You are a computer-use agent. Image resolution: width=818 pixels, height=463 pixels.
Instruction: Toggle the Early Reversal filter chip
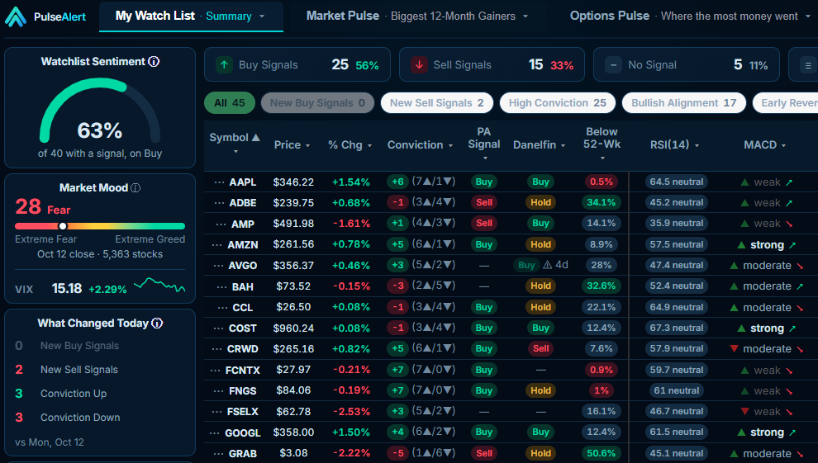point(785,103)
